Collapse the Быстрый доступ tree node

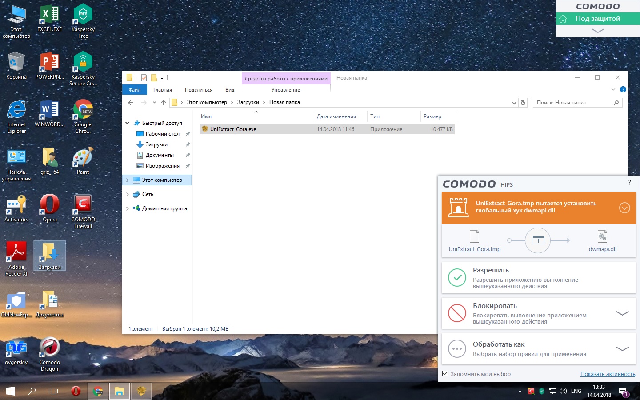click(128, 123)
